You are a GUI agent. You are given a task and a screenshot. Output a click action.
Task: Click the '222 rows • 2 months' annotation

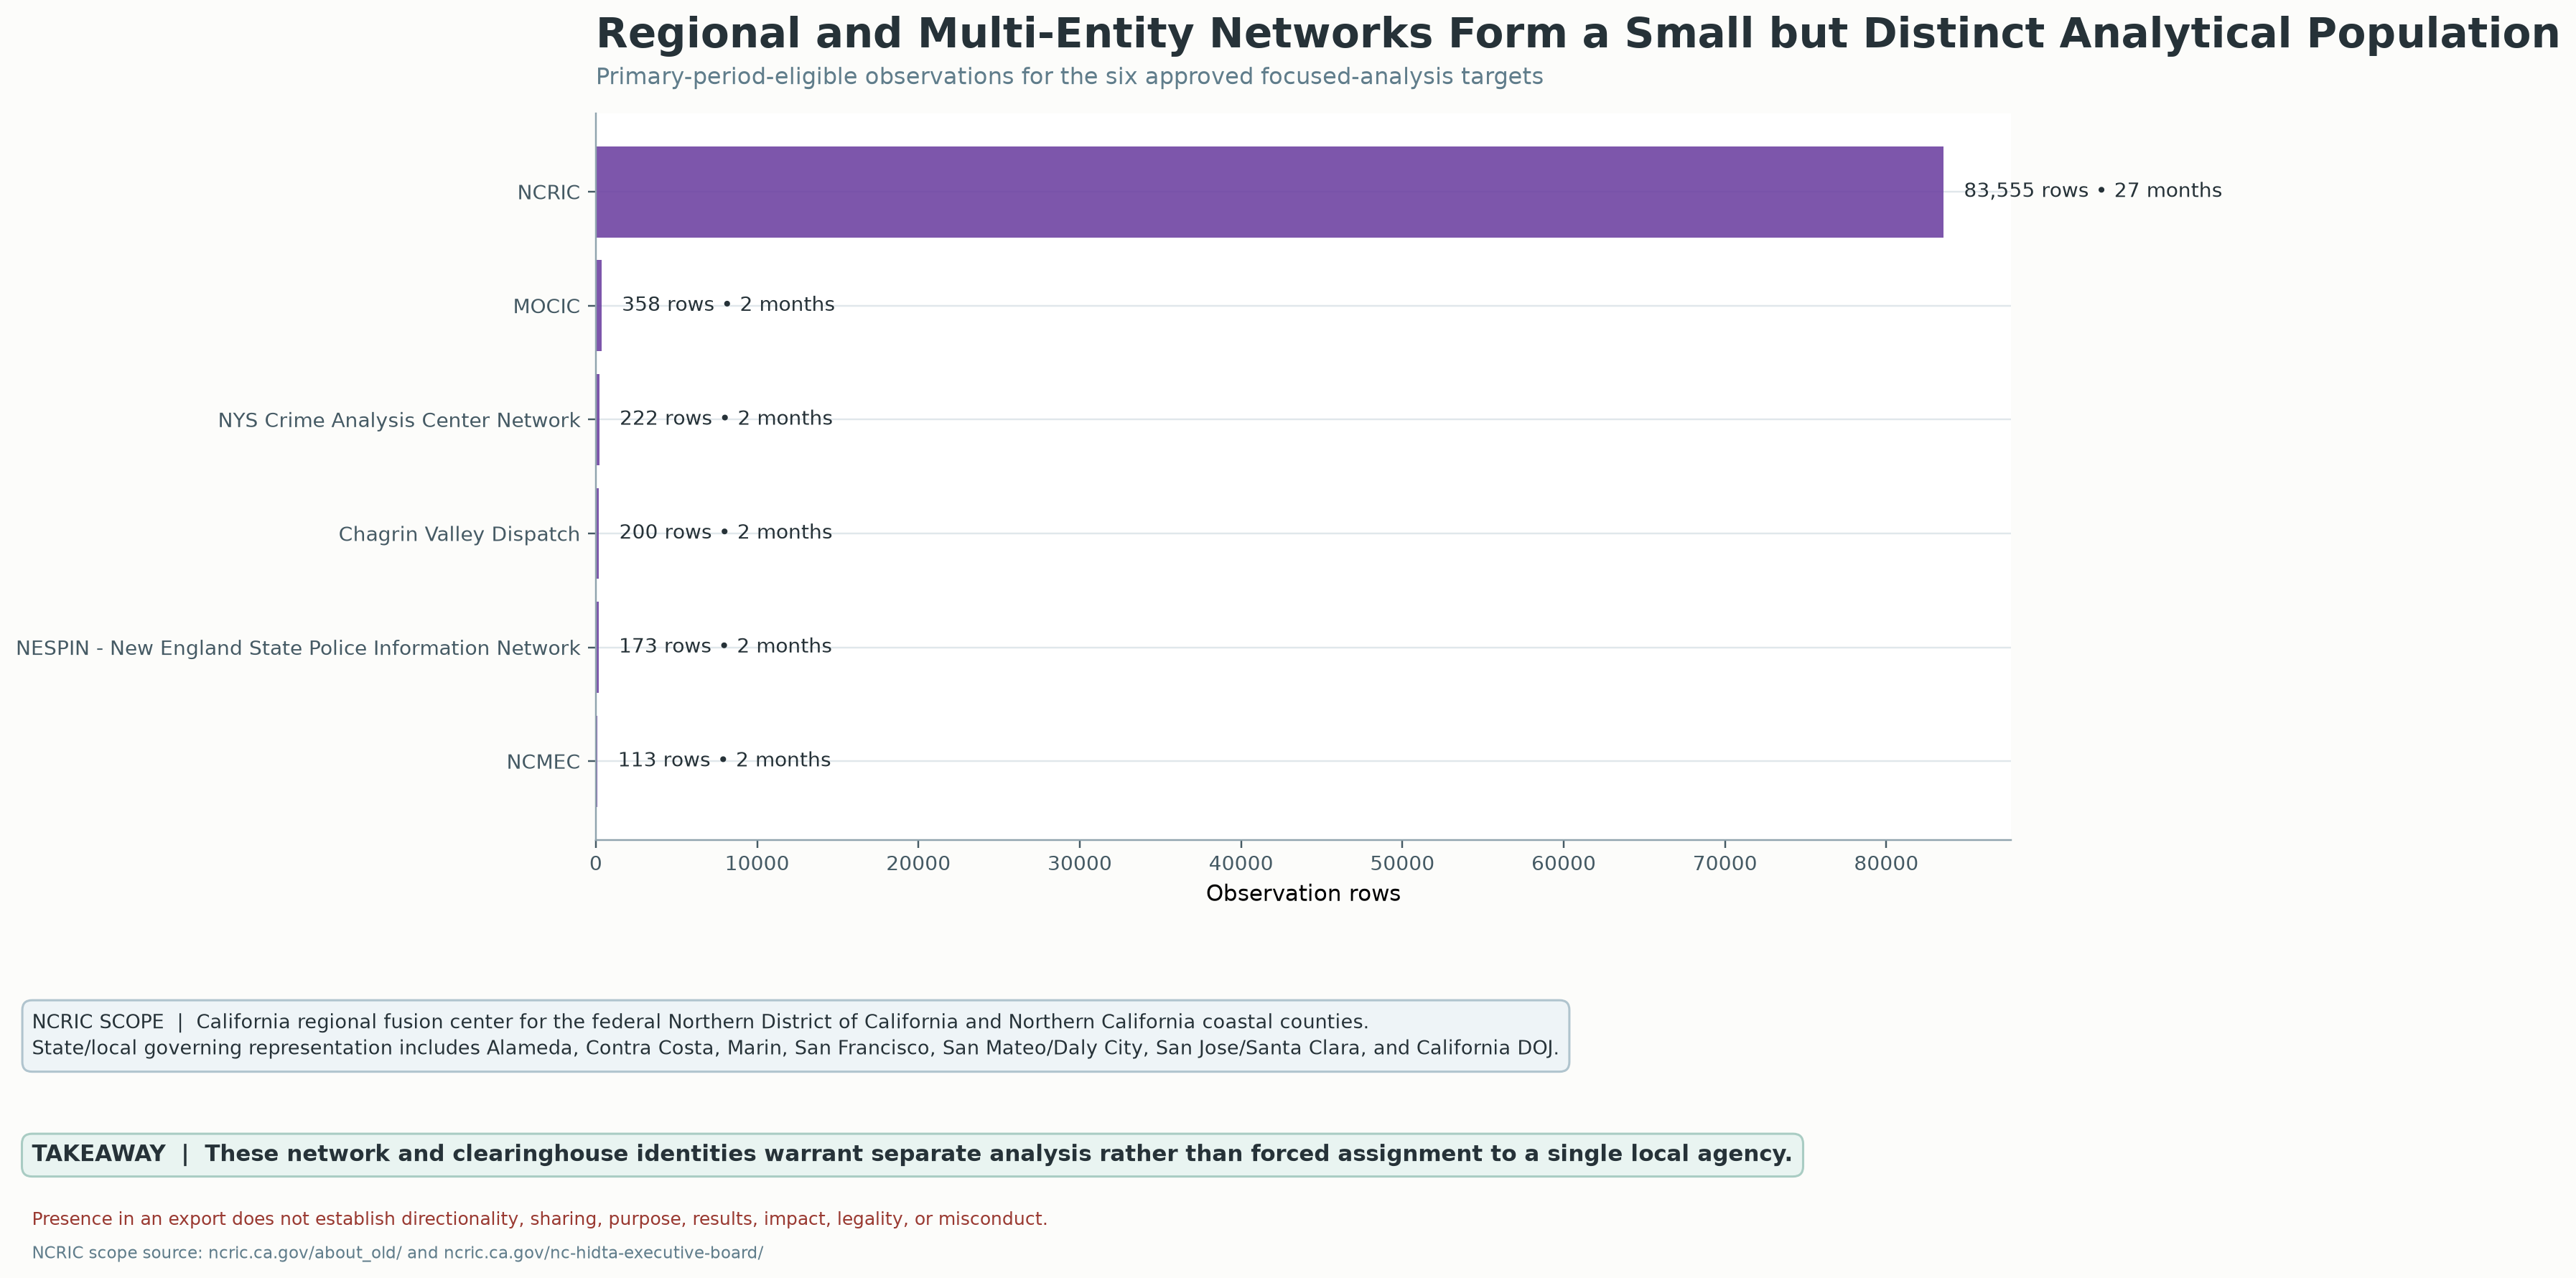click(x=726, y=419)
